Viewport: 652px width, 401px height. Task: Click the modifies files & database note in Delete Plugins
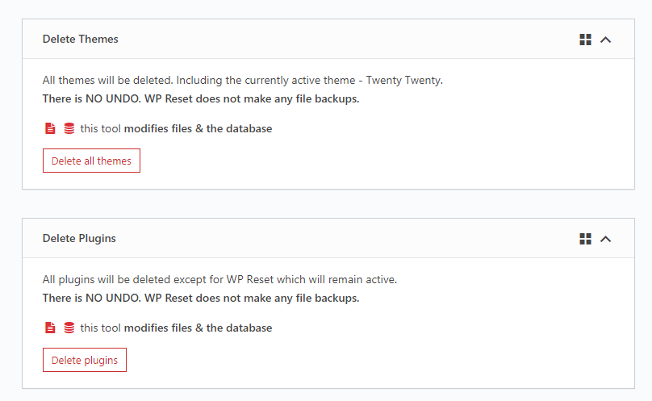(176, 328)
